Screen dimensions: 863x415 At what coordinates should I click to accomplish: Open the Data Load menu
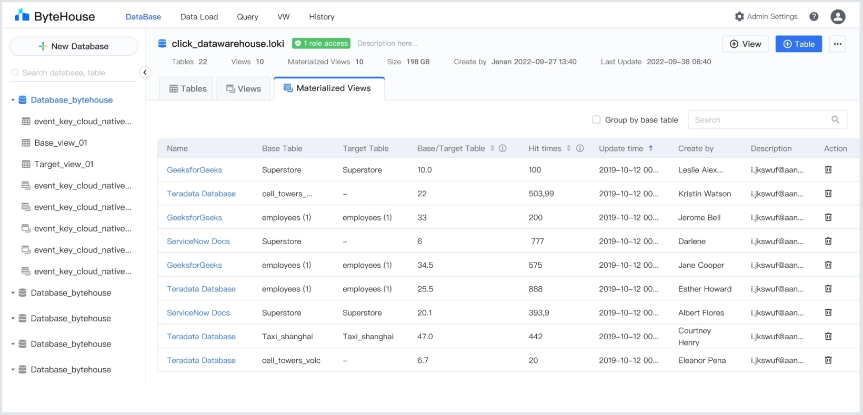[x=199, y=17]
